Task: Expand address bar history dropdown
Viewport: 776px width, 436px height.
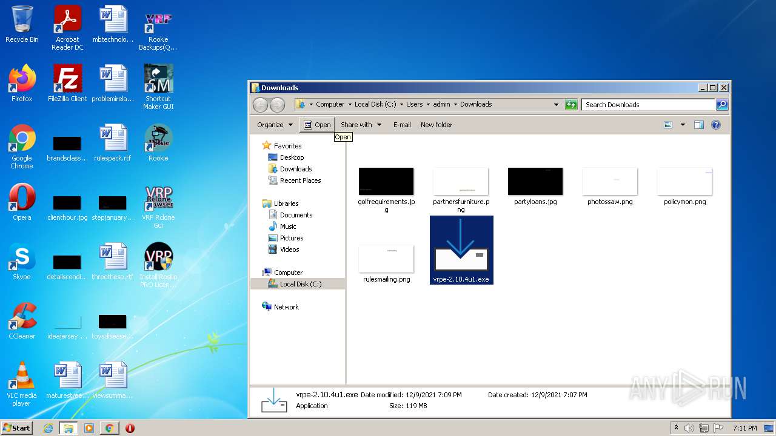Action: [x=556, y=105]
